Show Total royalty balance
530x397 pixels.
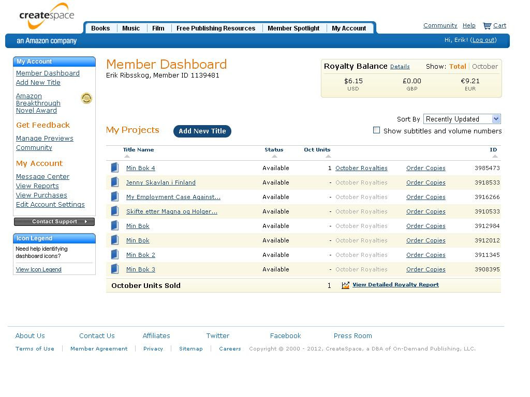458,67
